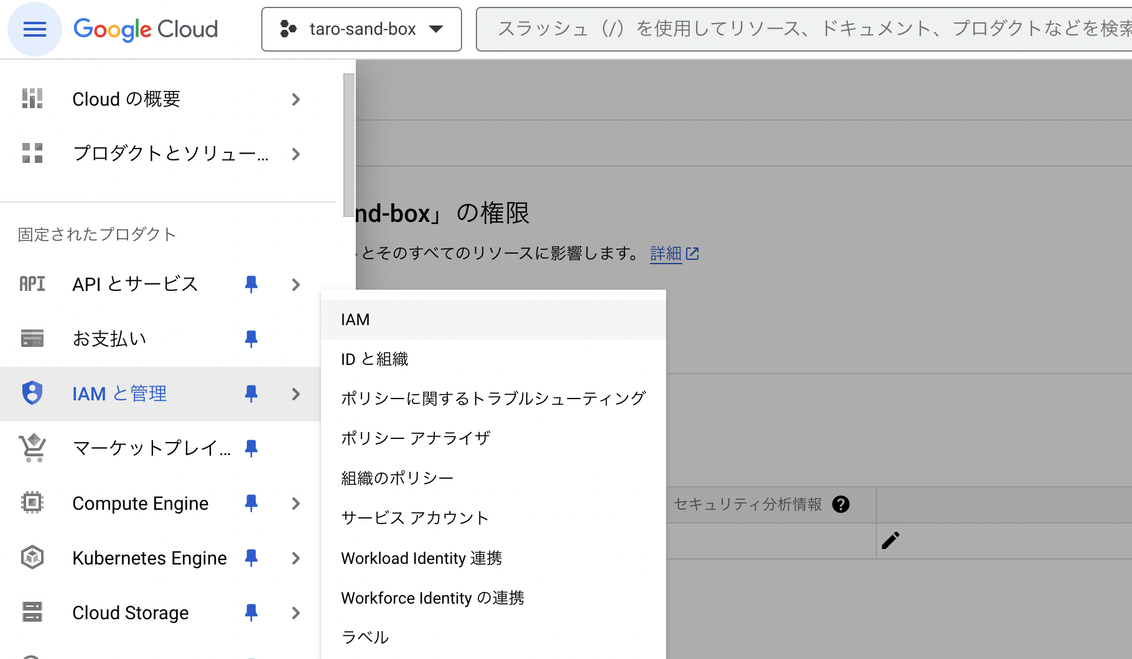Image resolution: width=1132 pixels, height=659 pixels.
Task: Click the お支払い billing card icon
Action: click(x=32, y=338)
